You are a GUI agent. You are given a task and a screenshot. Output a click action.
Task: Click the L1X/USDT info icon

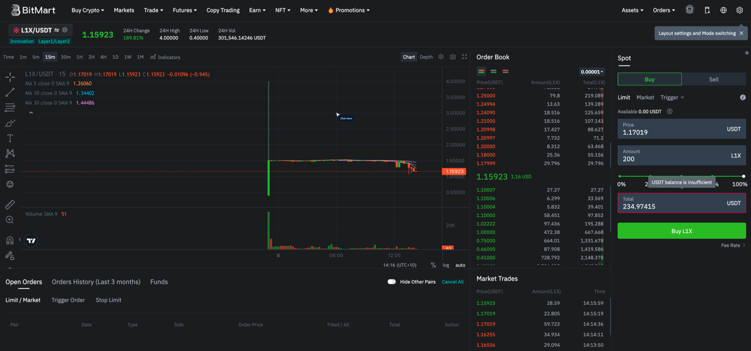click(65, 30)
